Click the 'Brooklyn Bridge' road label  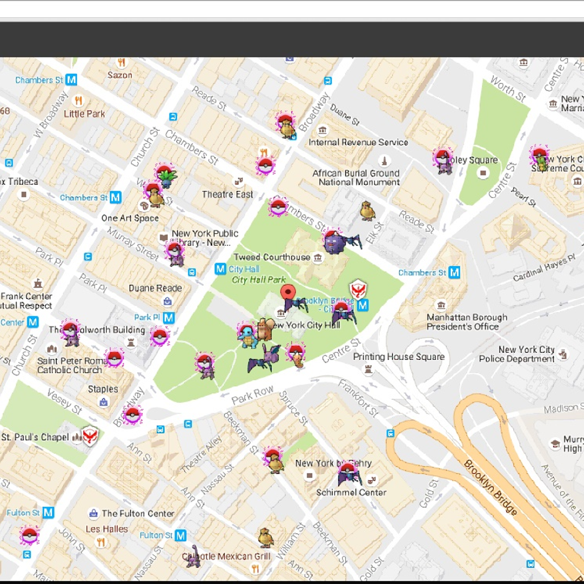point(491,487)
